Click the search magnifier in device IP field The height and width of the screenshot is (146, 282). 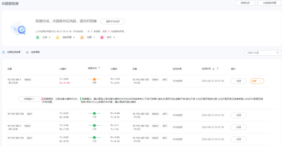(278, 53)
